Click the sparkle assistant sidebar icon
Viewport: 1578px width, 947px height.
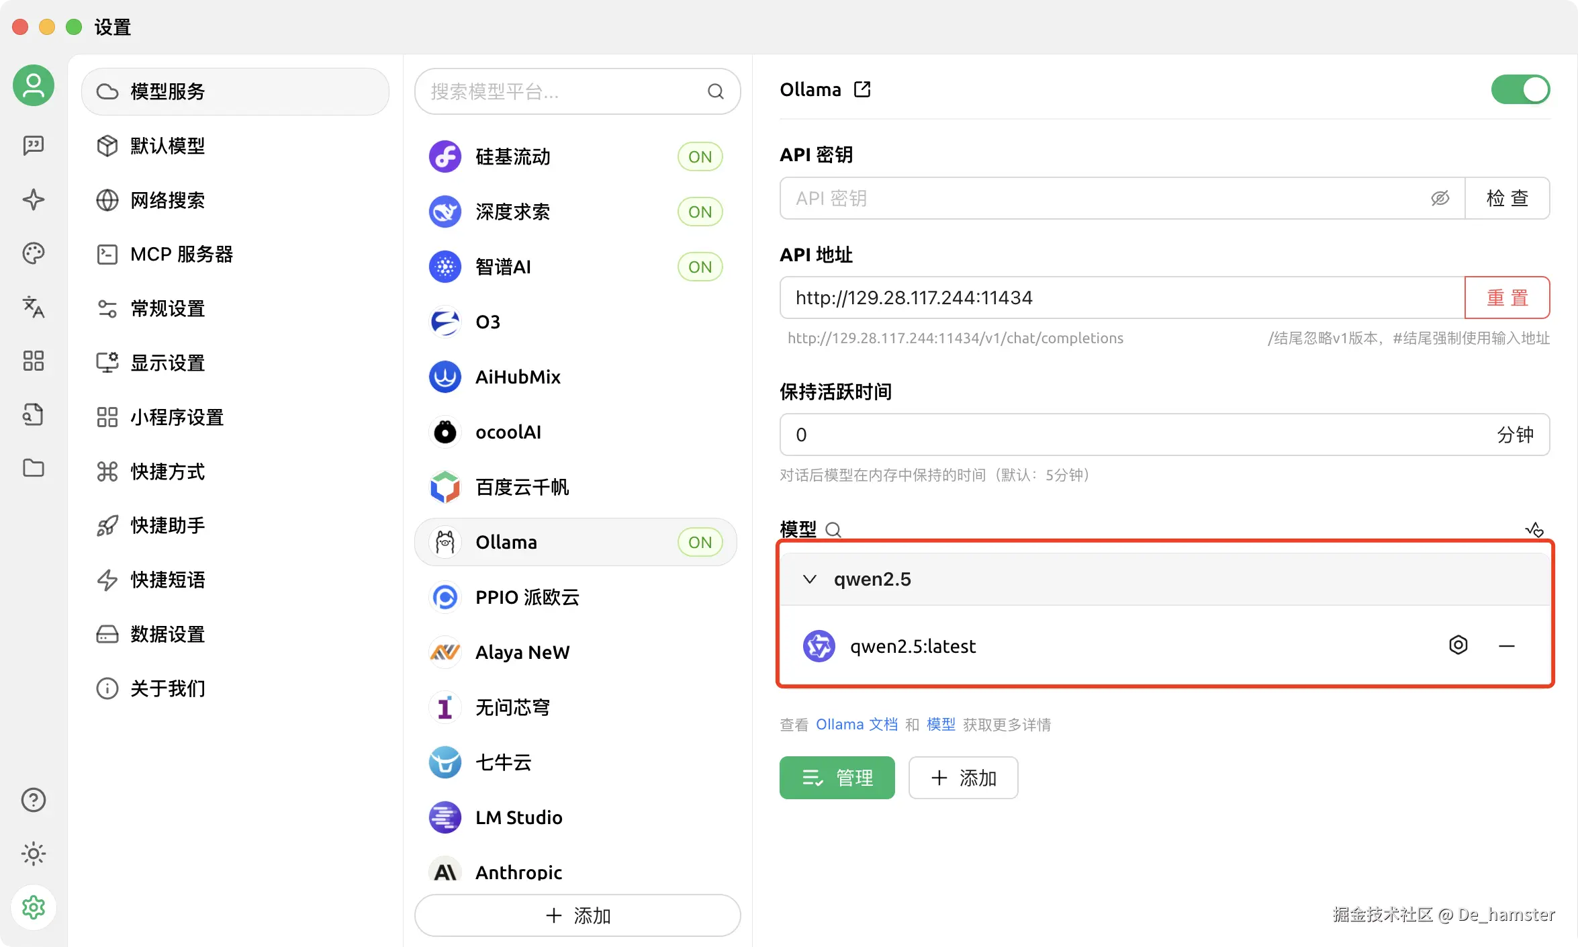pyautogui.click(x=33, y=199)
